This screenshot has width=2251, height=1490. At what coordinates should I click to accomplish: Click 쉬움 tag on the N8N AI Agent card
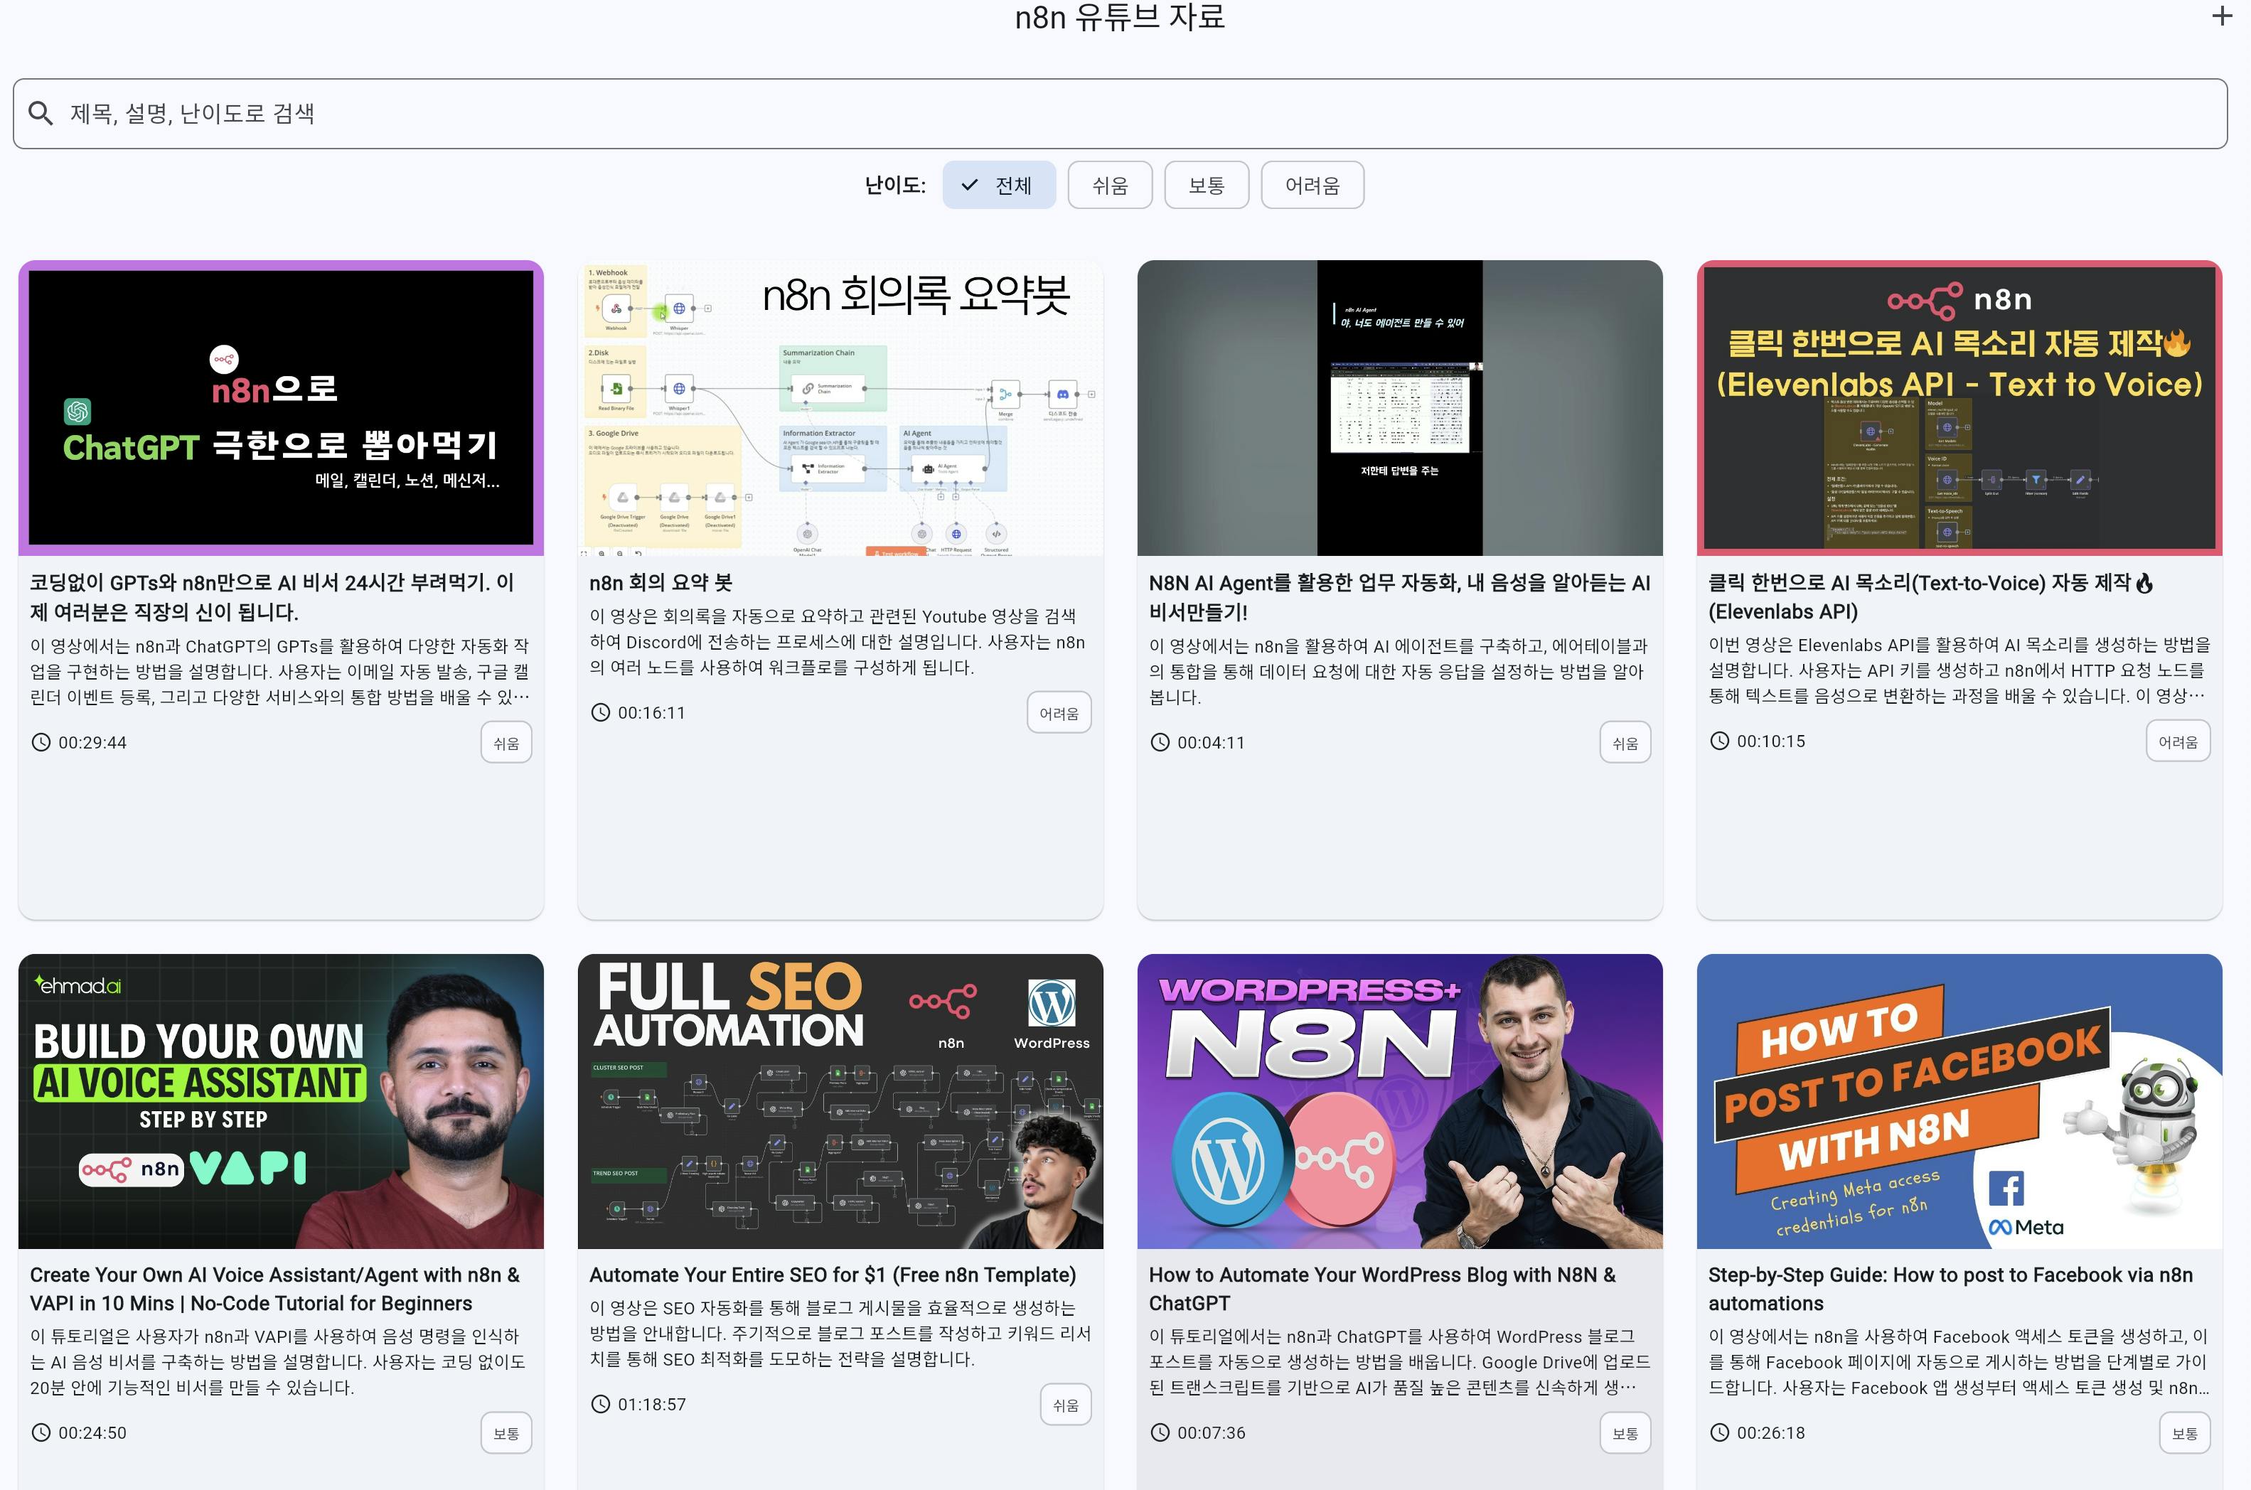click(x=1625, y=743)
